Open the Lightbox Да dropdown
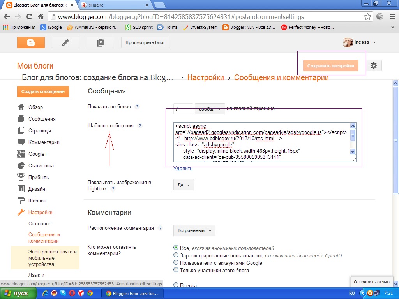399x299 pixels. [x=184, y=185]
